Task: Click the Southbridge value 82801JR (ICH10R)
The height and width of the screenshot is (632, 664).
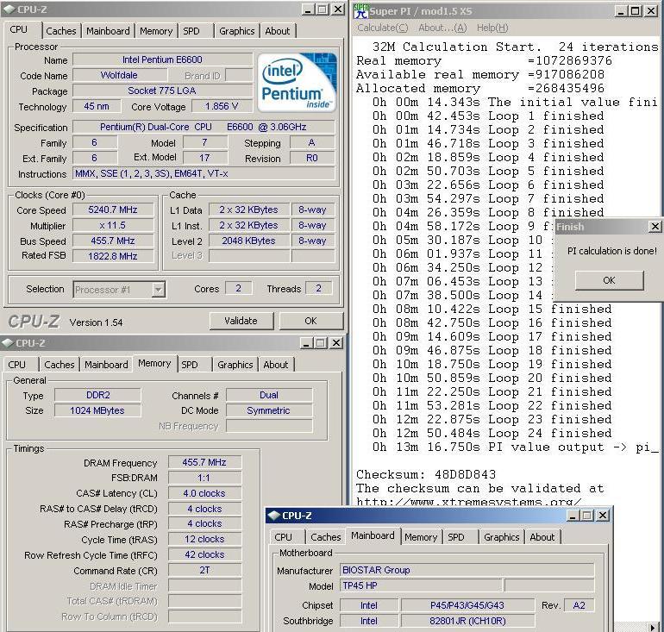Action: point(467,621)
